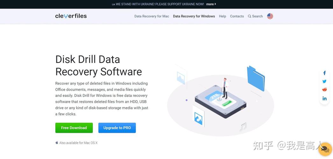Viewport: 333px width, 159px height.
Task: Open the Contacts page
Action: pos(237,16)
